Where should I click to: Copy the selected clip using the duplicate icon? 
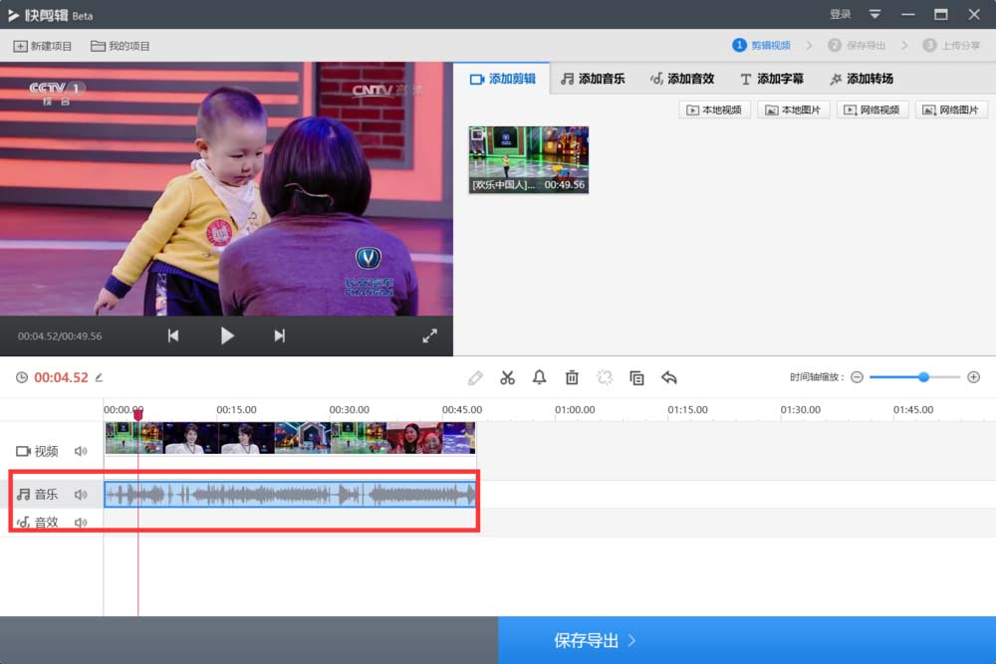coord(636,377)
